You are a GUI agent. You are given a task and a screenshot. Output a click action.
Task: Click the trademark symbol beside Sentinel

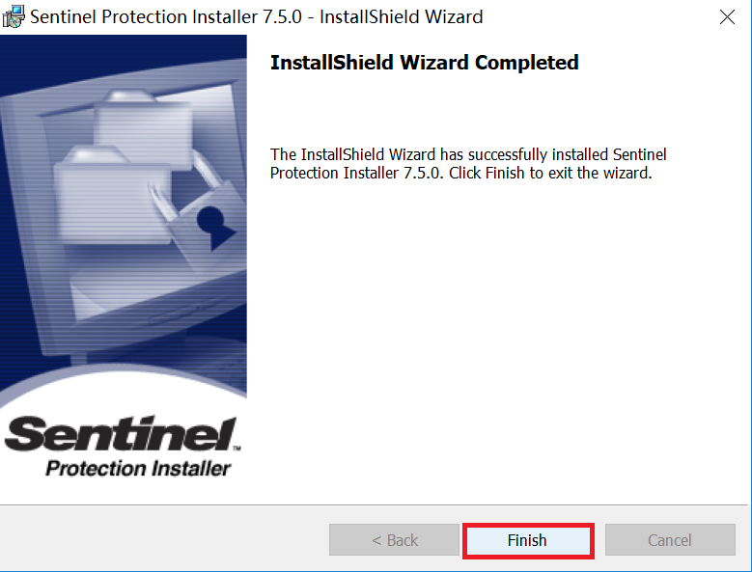click(x=237, y=449)
